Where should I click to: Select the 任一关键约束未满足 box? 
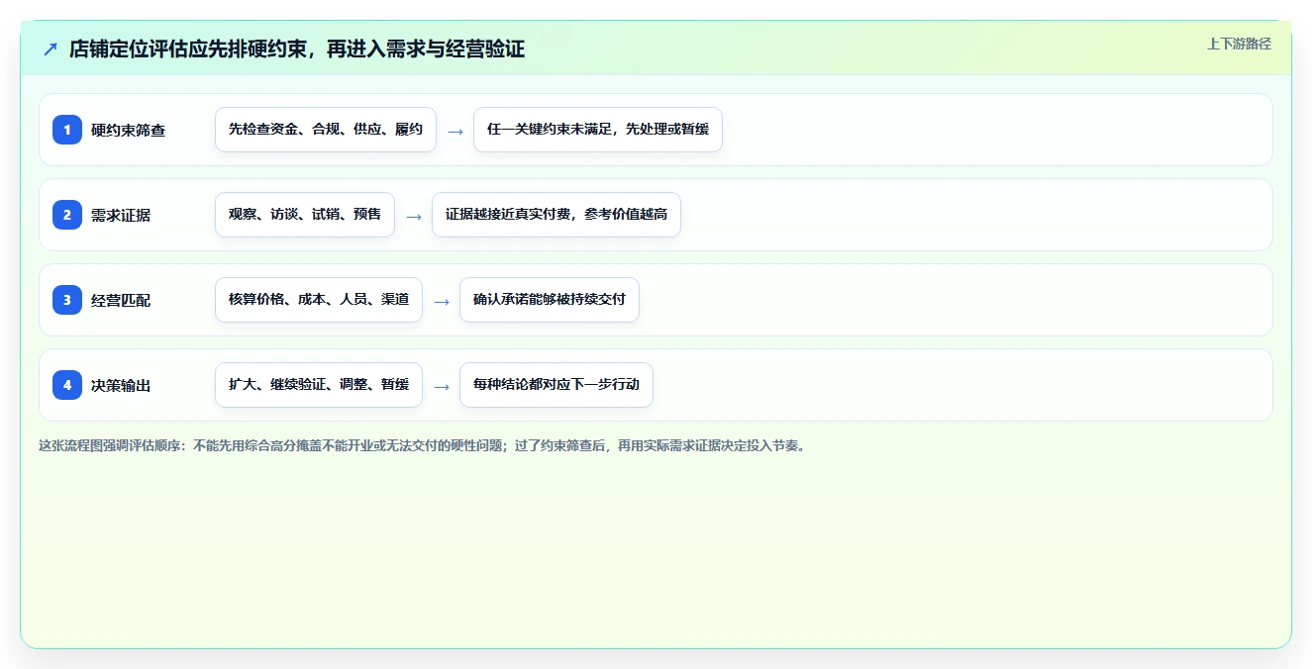tap(598, 130)
